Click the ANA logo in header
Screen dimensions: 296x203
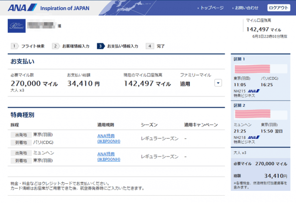[22, 8]
